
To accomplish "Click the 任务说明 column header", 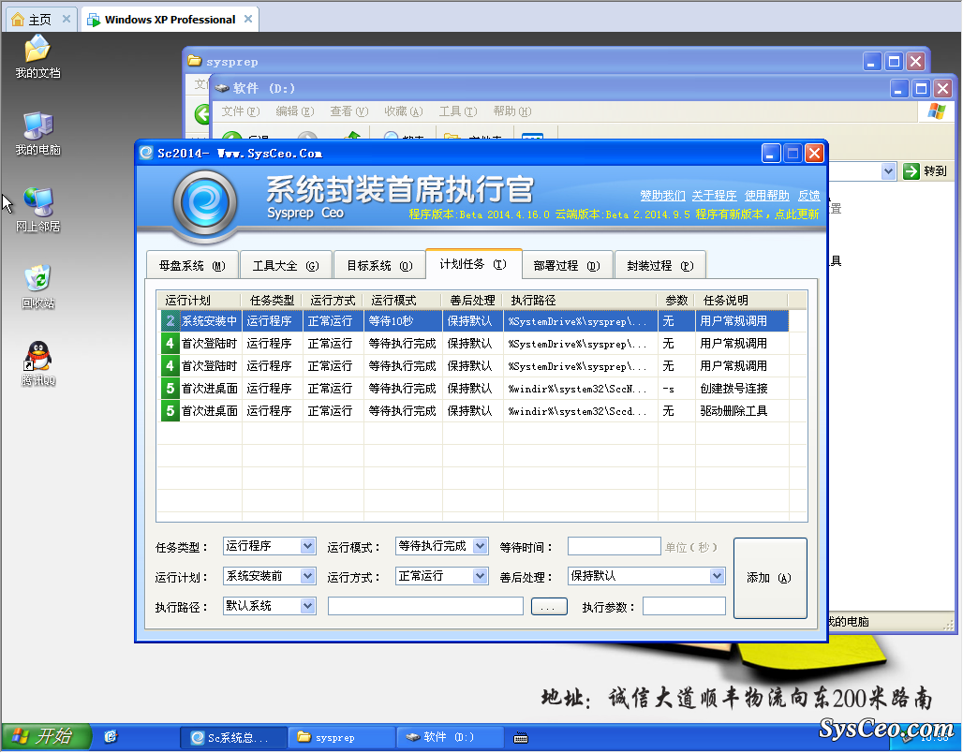I will point(741,301).
